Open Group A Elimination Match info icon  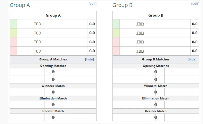[x=53, y=105]
